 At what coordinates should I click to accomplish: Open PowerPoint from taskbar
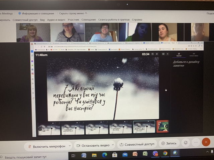click(x=135, y=154)
